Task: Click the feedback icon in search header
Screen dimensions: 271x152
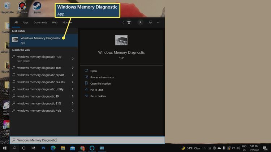Action: point(150,22)
